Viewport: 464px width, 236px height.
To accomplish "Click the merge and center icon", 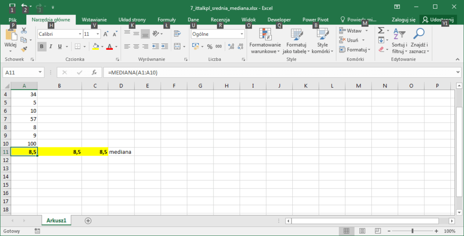I will tap(177, 47).
